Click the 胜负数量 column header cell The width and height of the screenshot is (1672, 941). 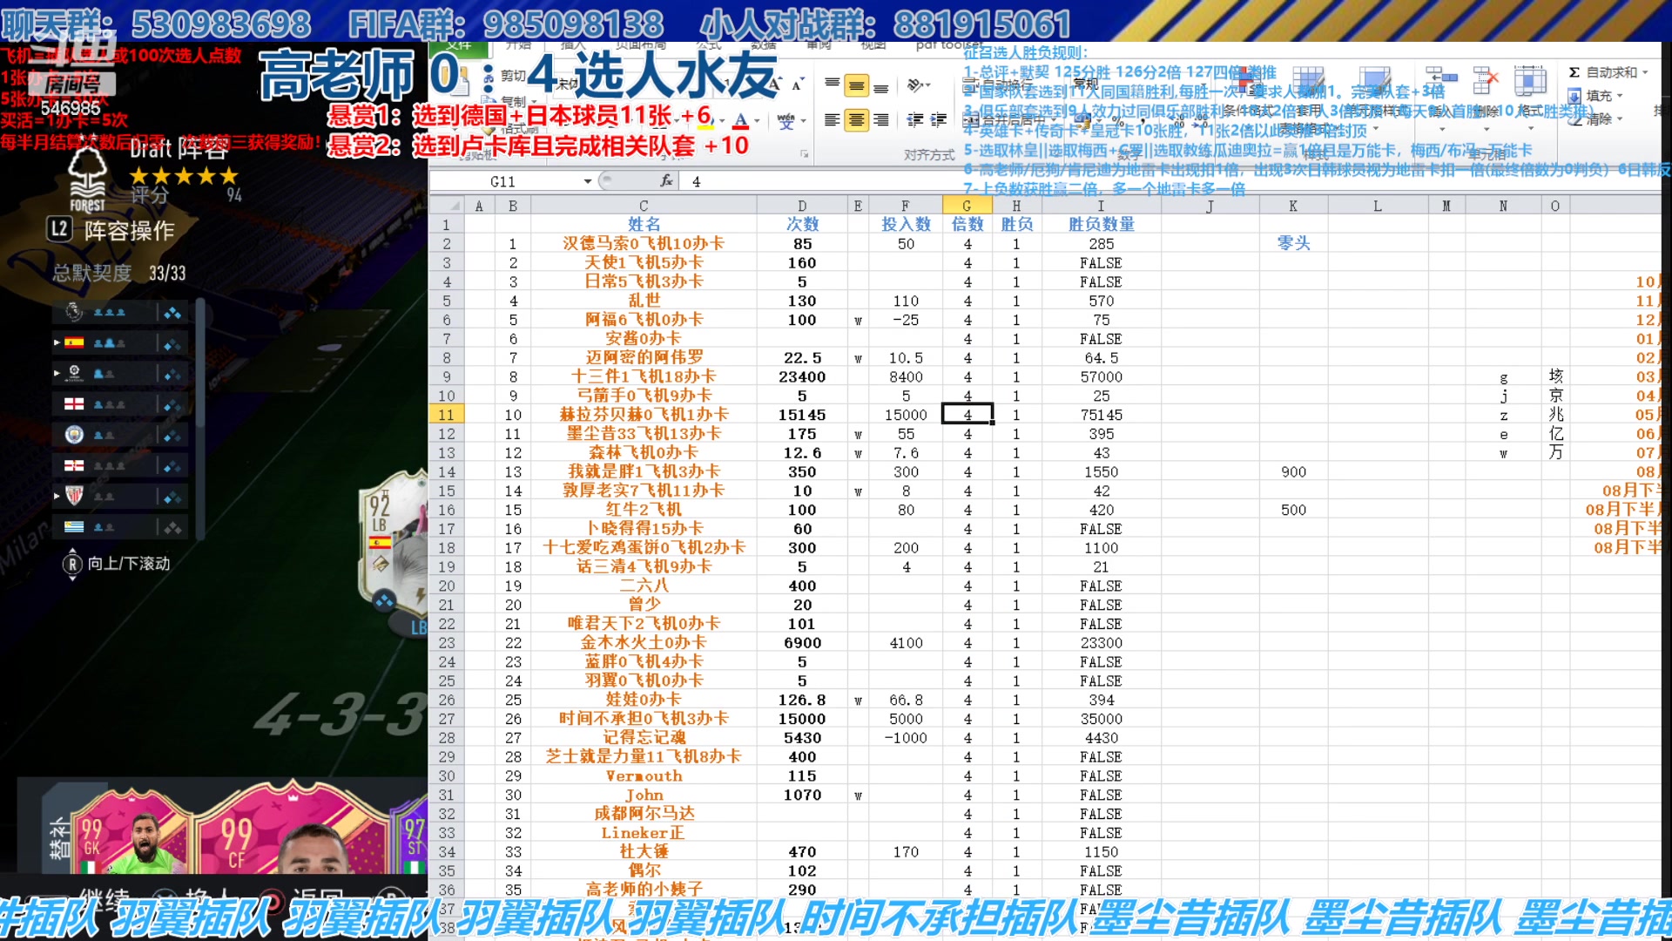(1101, 225)
